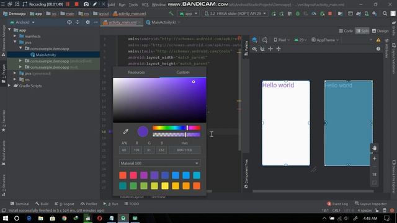Click the design surface layers icon
The width and height of the screenshot is (397, 223).
click(x=254, y=40)
